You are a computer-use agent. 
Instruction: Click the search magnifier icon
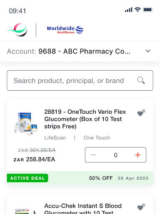(141, 80)
